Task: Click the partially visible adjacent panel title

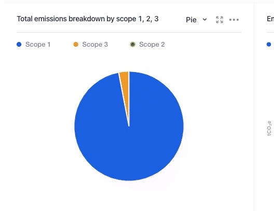Action: [270, 19]
